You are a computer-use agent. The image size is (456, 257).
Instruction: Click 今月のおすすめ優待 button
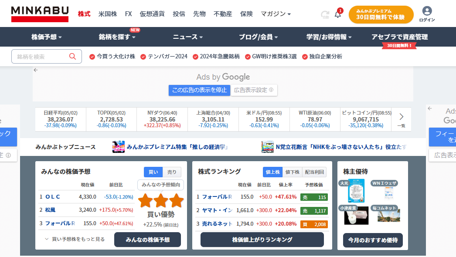(373, 240)
